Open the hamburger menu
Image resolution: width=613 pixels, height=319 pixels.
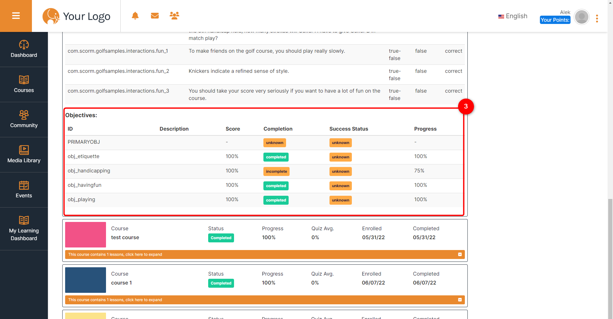16,16
